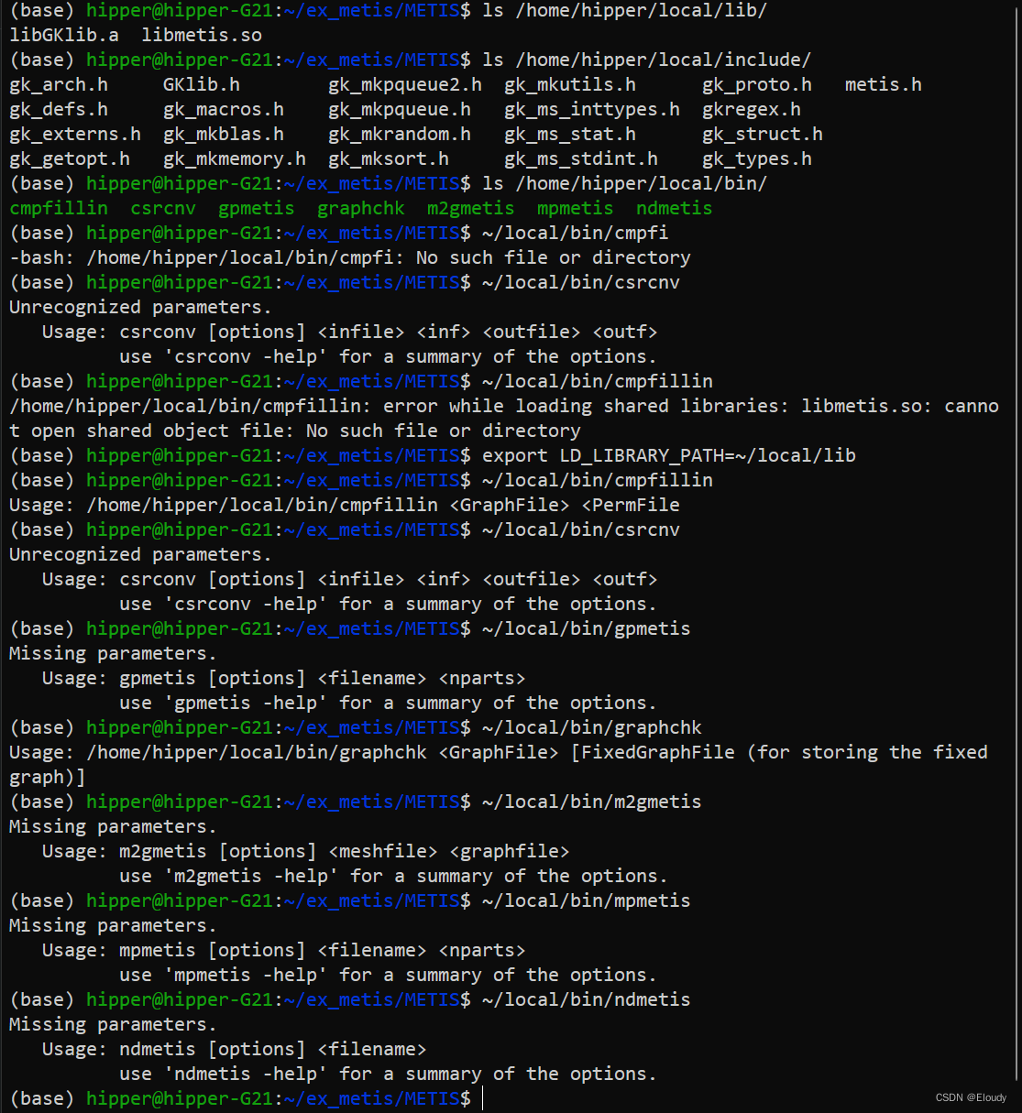The image size is (1022, 1113).
Task: Click the '~/local/bin/gpmetis' command text
Action: coord(587,628)
